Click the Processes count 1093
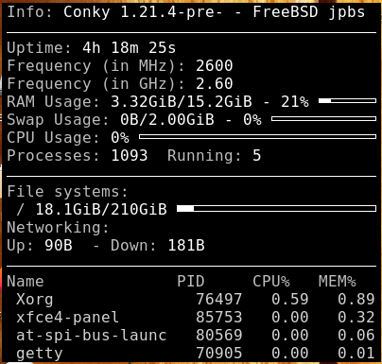Viewport: 382px width, 364px height. pos(130,156)
